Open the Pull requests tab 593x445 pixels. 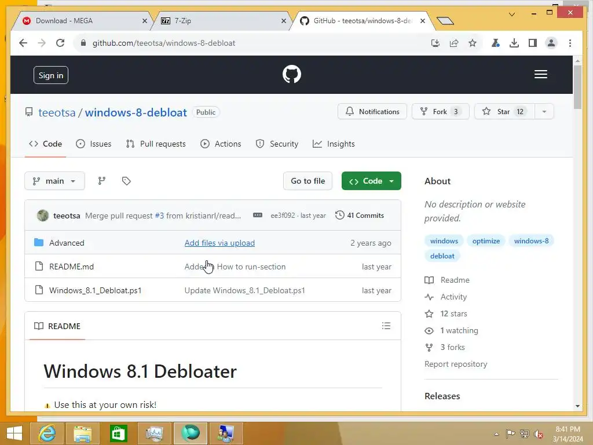[x=156, y=144]
